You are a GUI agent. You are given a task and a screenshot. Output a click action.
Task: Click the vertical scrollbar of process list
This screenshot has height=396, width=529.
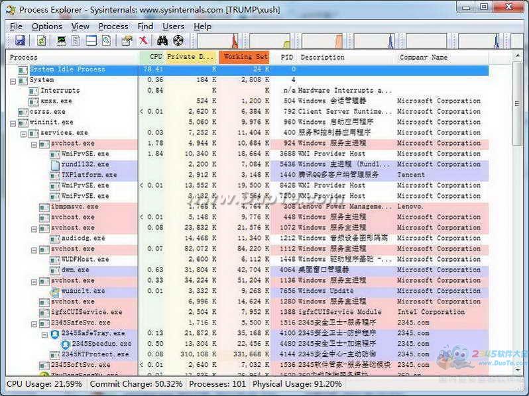click(x=518, y=199)
